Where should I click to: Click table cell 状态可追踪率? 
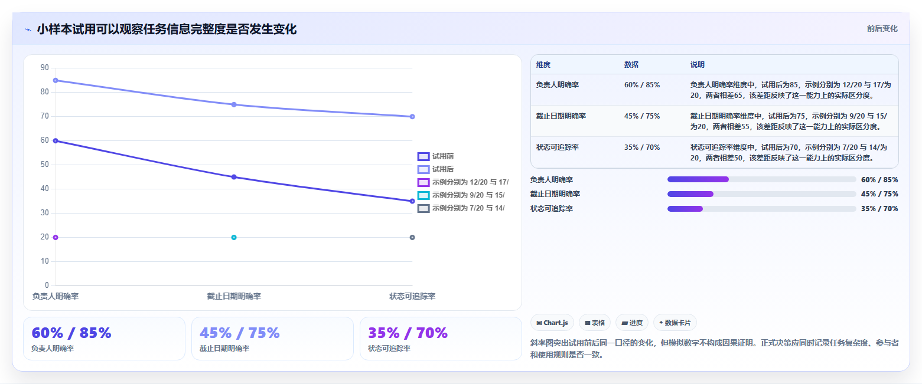[558, 147]
